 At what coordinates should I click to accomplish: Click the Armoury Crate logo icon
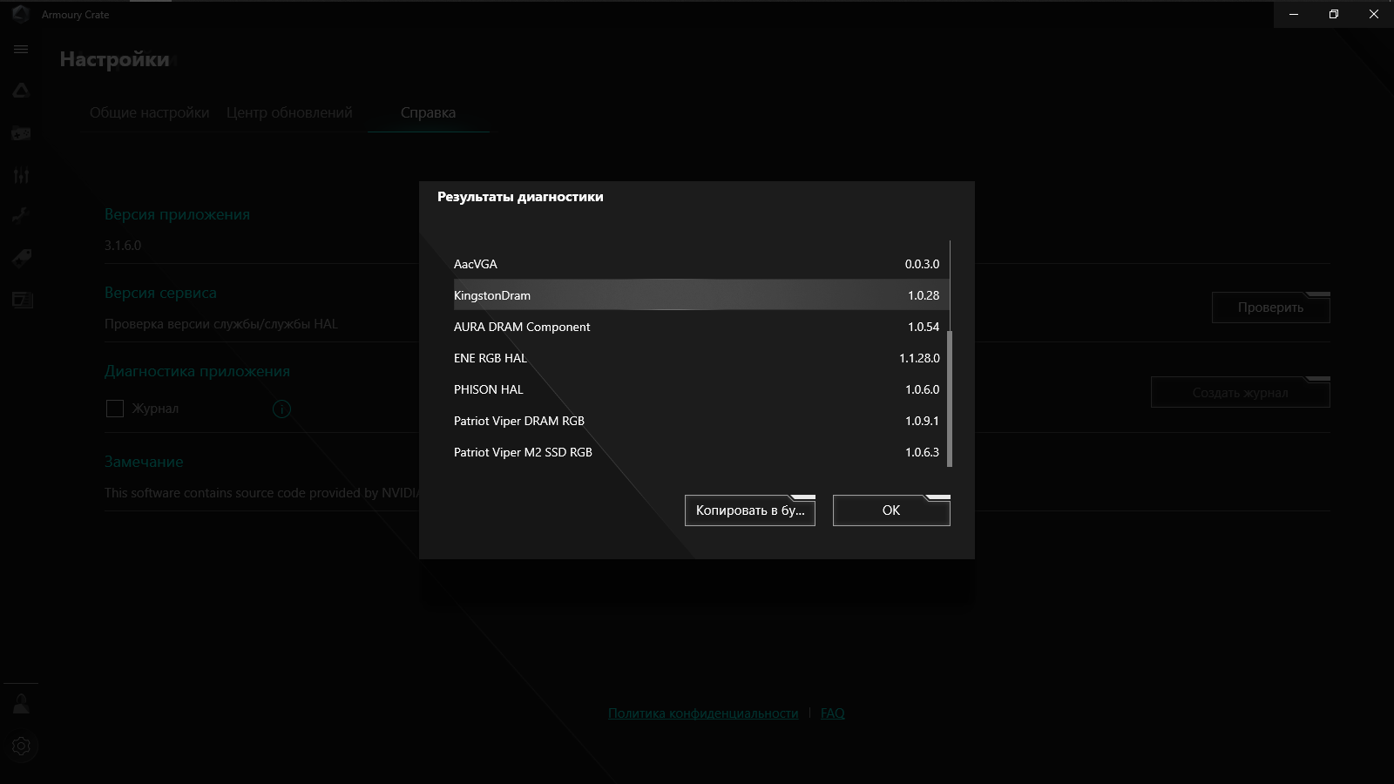click(21, 14)
